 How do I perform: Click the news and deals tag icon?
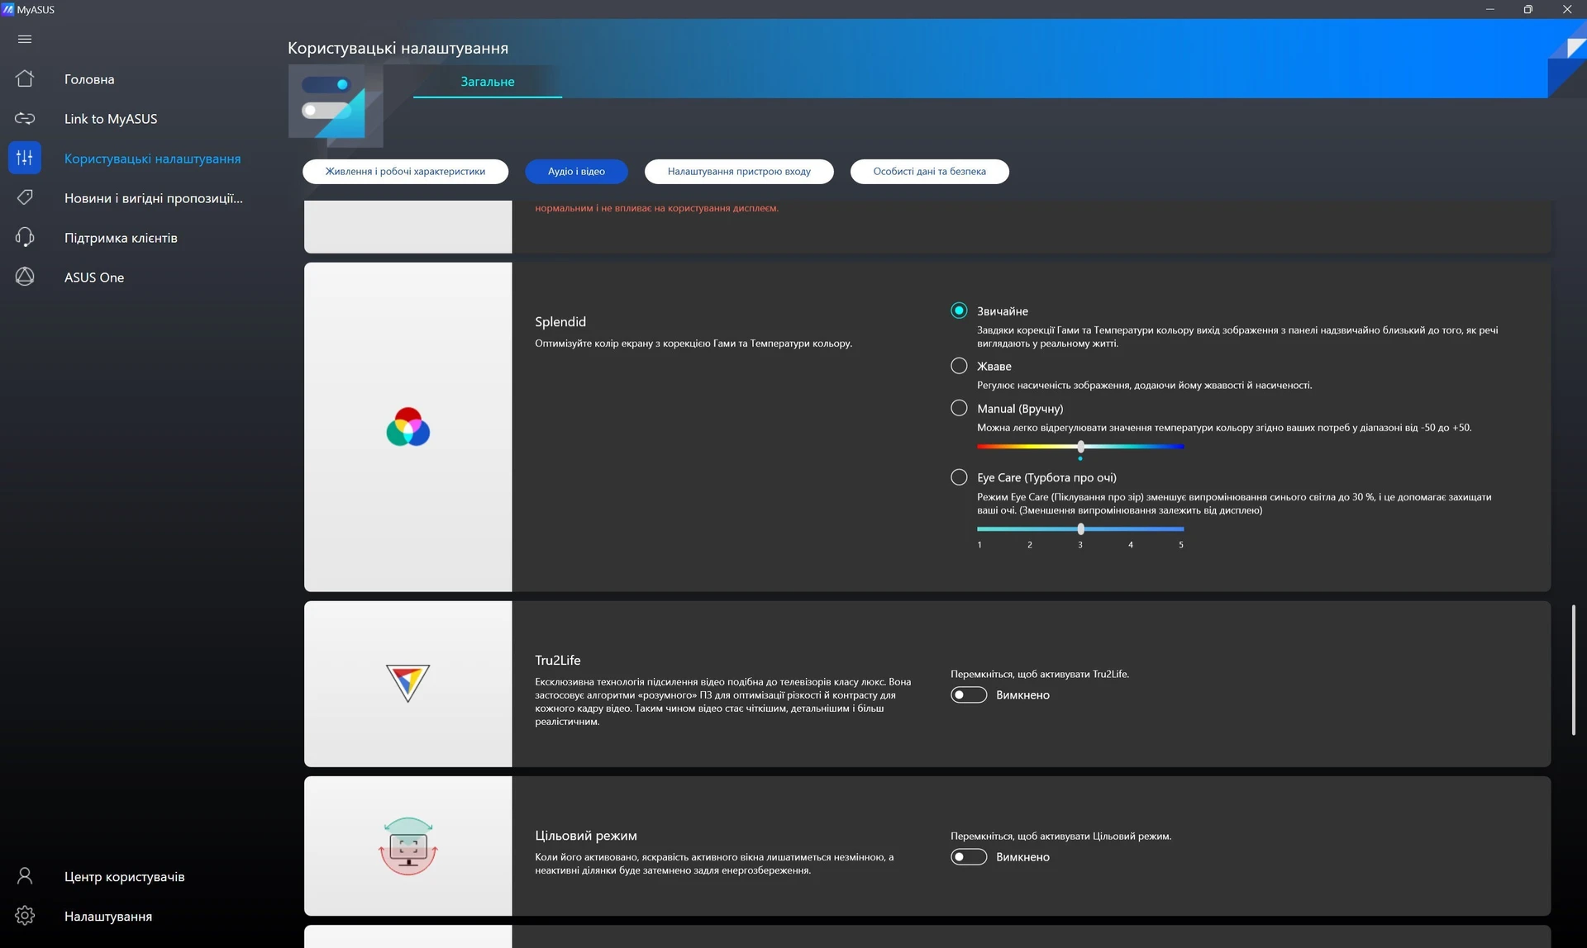point(25,197)
